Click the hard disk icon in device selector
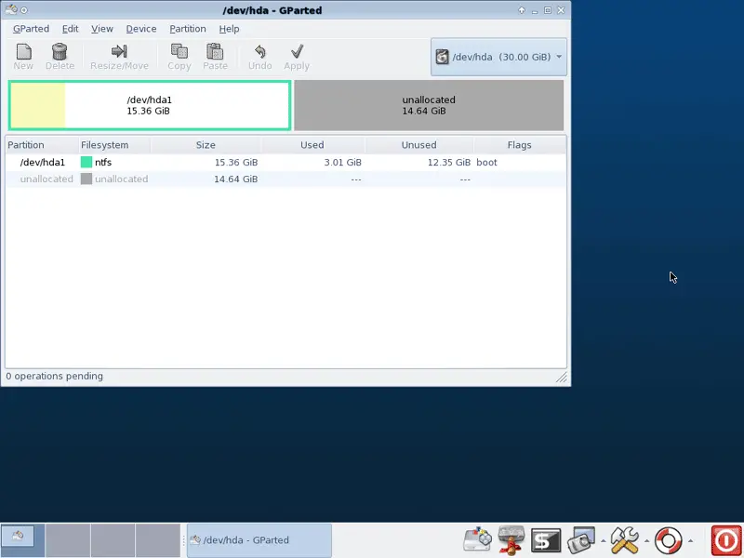Screen dimensions: 744x558 point(443,57)
